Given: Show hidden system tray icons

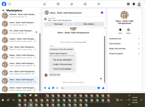Looking at the screenshot, I should pyautogui.click(x=126, y=100).
